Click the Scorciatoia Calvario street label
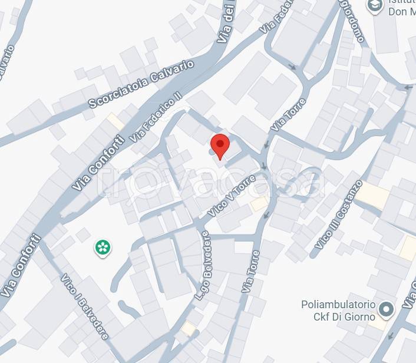The image size is (416, 363). pyautogui.click(x=141, y=84)
